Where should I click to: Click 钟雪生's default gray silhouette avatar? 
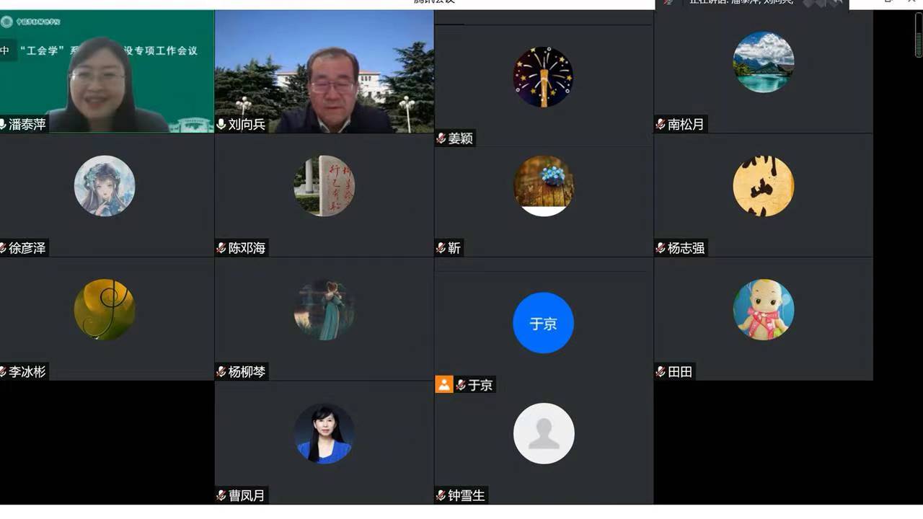[544, 433]
